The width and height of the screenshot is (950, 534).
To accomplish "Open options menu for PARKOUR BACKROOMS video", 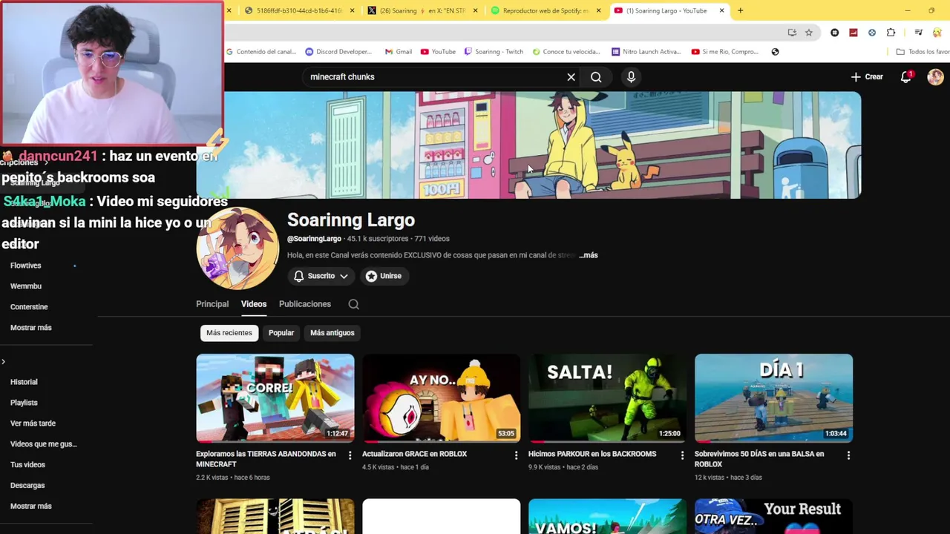I will pyautogui.click(x=682, y=455).
